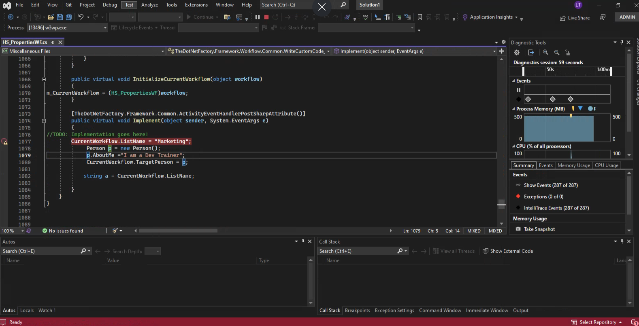Collapse the Process Memory graph section
639x326 pixels.
click(x=513, y=109)
